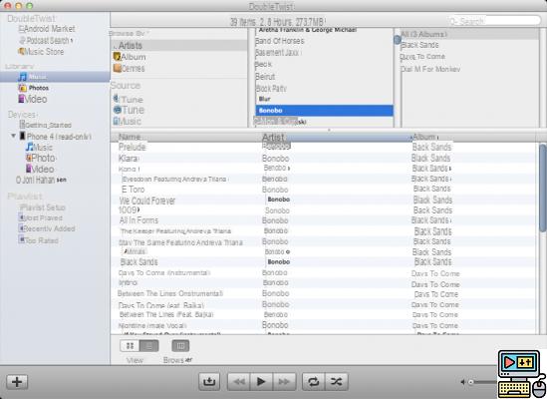Browse by Artists
Image resolution: width=547 pixels, height=399 pixels.
[x=179, y=46]
